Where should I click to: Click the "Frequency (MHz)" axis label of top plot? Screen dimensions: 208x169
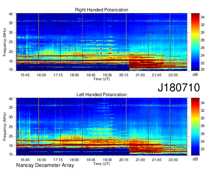[x=5, y=42]
